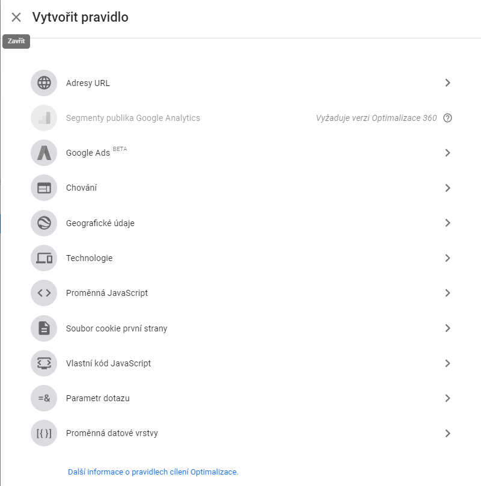The width and height of the screenshot is (481, 486).
Task: Click the Proměnná datové vrstvy icon
Action: pyautogui.click(x=44, y=433)
